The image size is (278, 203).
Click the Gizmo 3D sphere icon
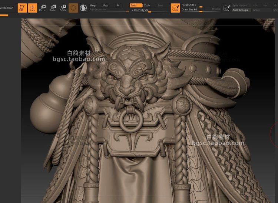pos(73,8)
